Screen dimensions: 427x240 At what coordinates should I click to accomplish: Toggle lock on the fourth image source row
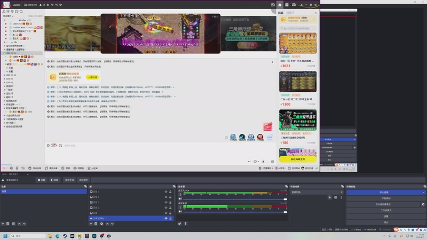click(x=170, y=207)
